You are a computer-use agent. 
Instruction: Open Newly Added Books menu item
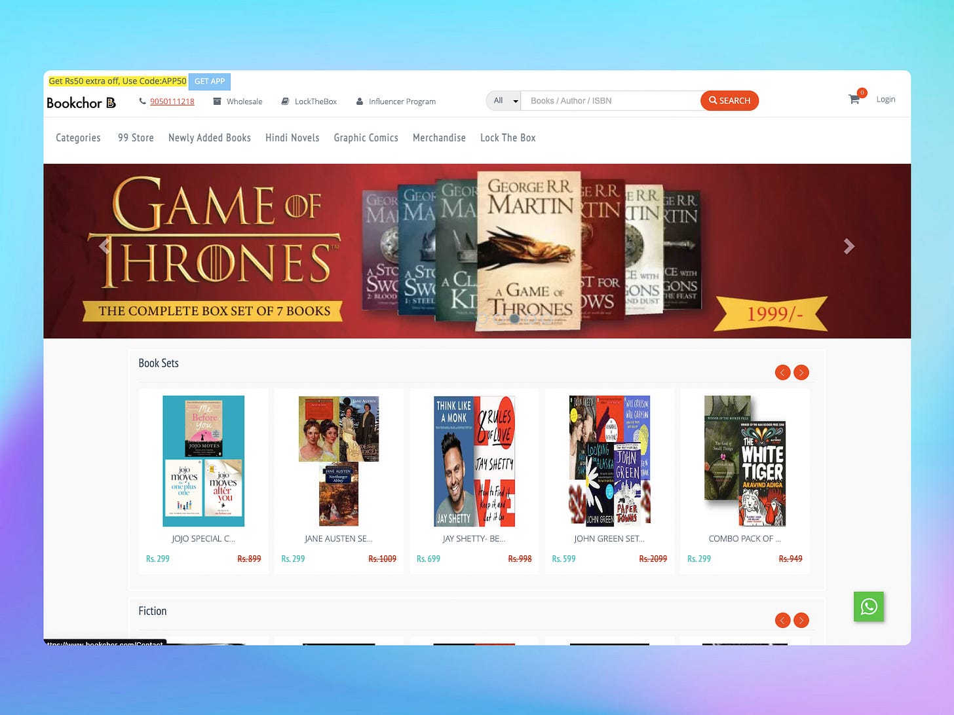[x=210, y=137]
